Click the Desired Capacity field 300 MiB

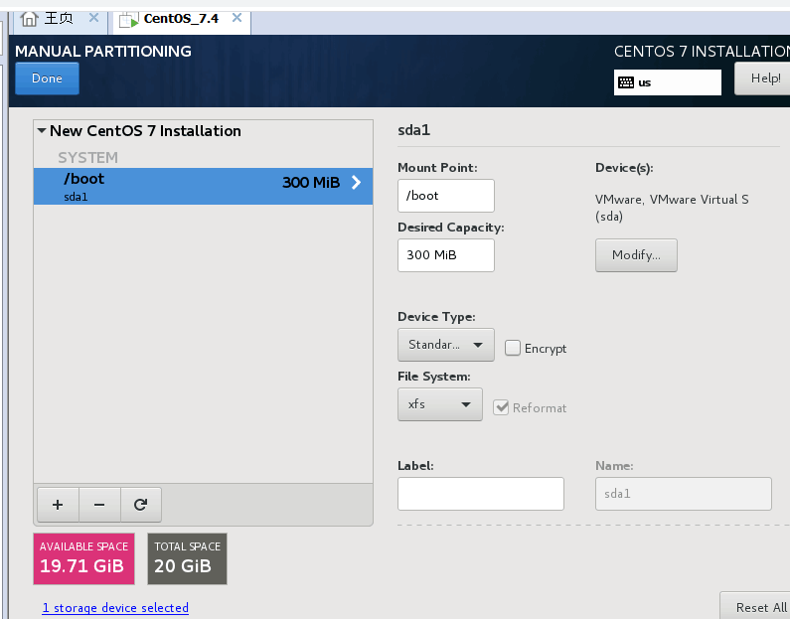(x=446, y=255)
